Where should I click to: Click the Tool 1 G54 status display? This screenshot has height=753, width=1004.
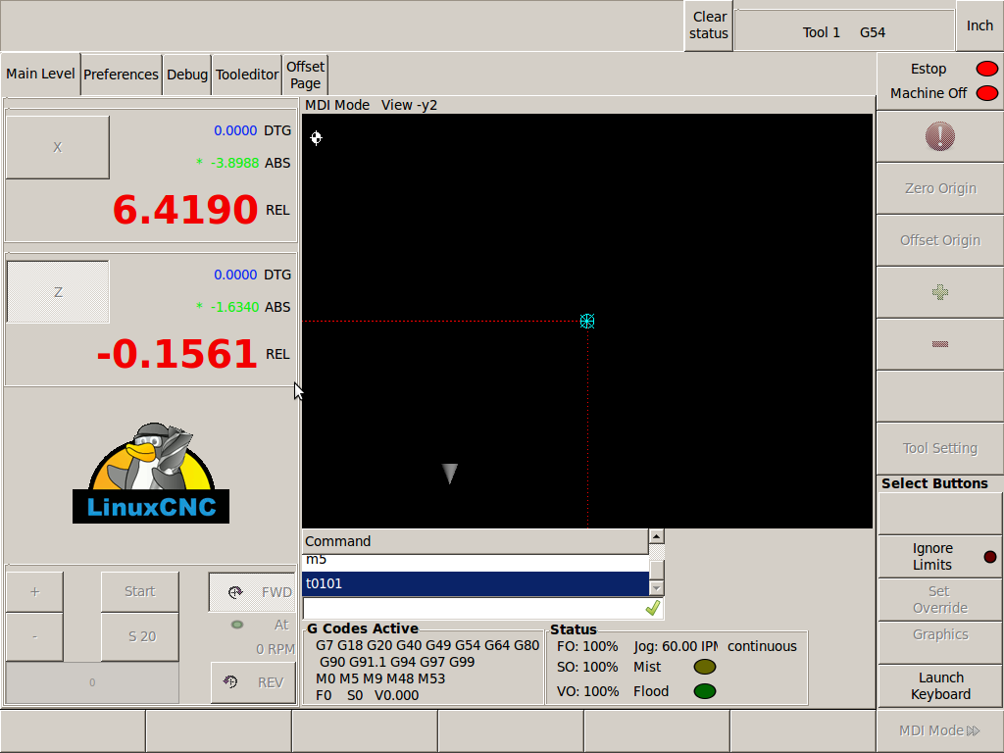pyautogui.click(x=844, y=32)
